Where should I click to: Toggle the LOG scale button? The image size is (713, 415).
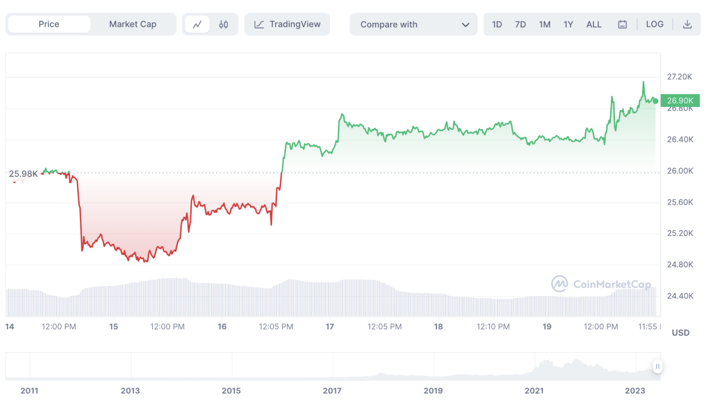pyautogui.click(x=655, y=25)
